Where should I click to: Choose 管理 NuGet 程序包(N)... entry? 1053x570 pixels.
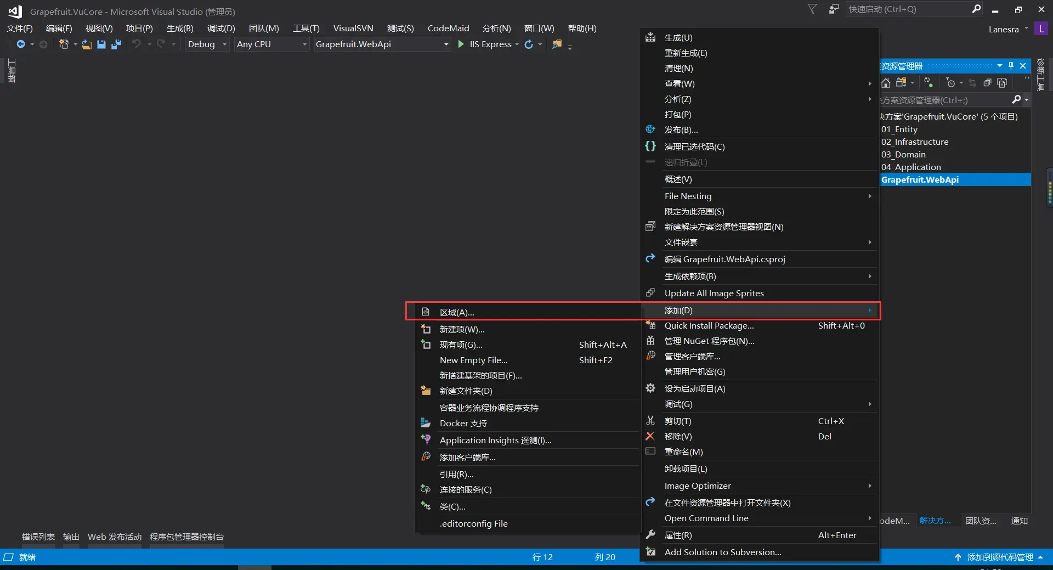coord(760,341)
